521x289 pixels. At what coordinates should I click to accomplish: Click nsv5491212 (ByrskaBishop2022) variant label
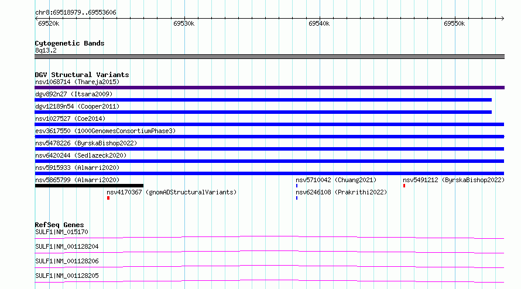click(454, 180)
